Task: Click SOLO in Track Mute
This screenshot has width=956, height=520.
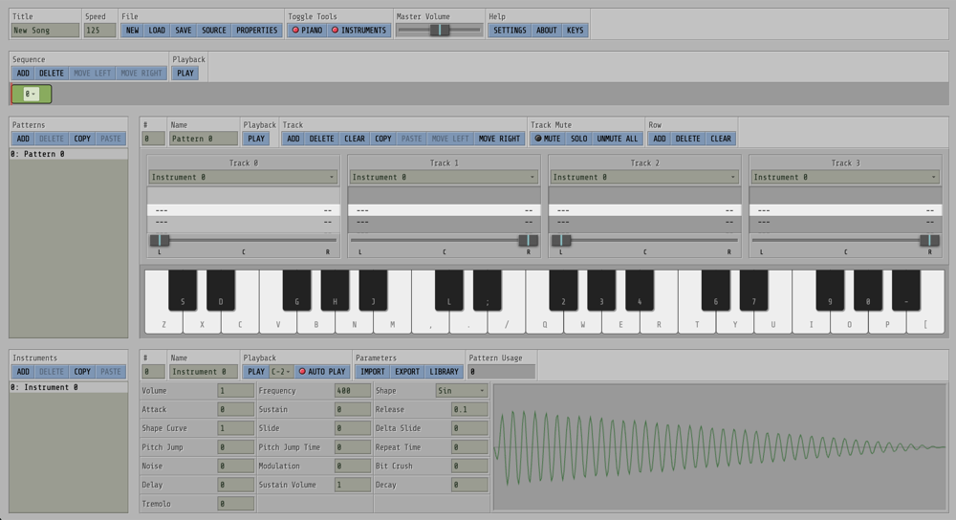Action: click(578, 139)
